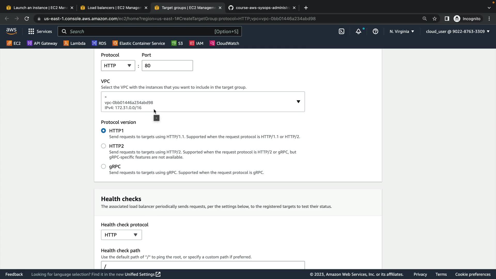Open the notifications bell icon
Screen dimensions: 496x279
pos(358,32)
